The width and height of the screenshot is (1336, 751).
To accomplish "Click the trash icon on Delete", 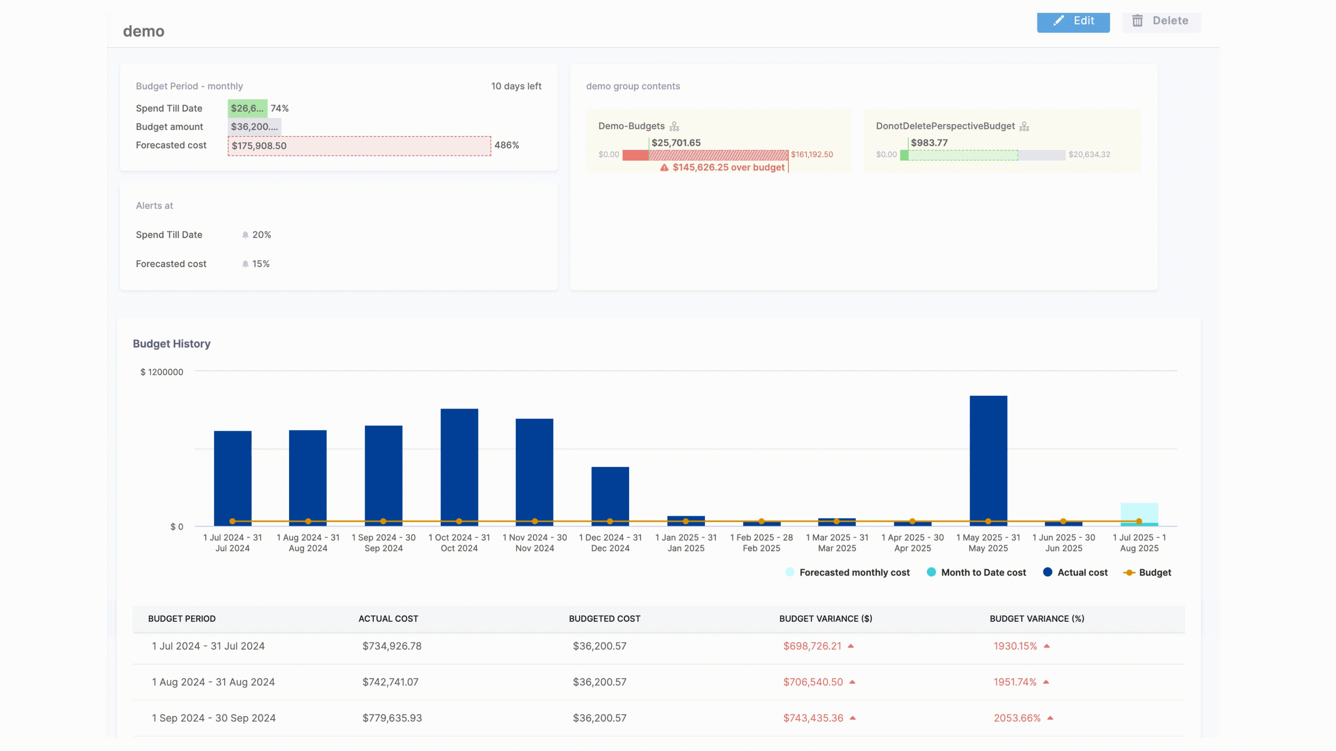I will (x=1137, y=21).
